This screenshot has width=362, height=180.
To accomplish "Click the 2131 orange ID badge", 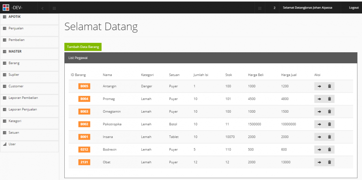I will pos(84,162).
